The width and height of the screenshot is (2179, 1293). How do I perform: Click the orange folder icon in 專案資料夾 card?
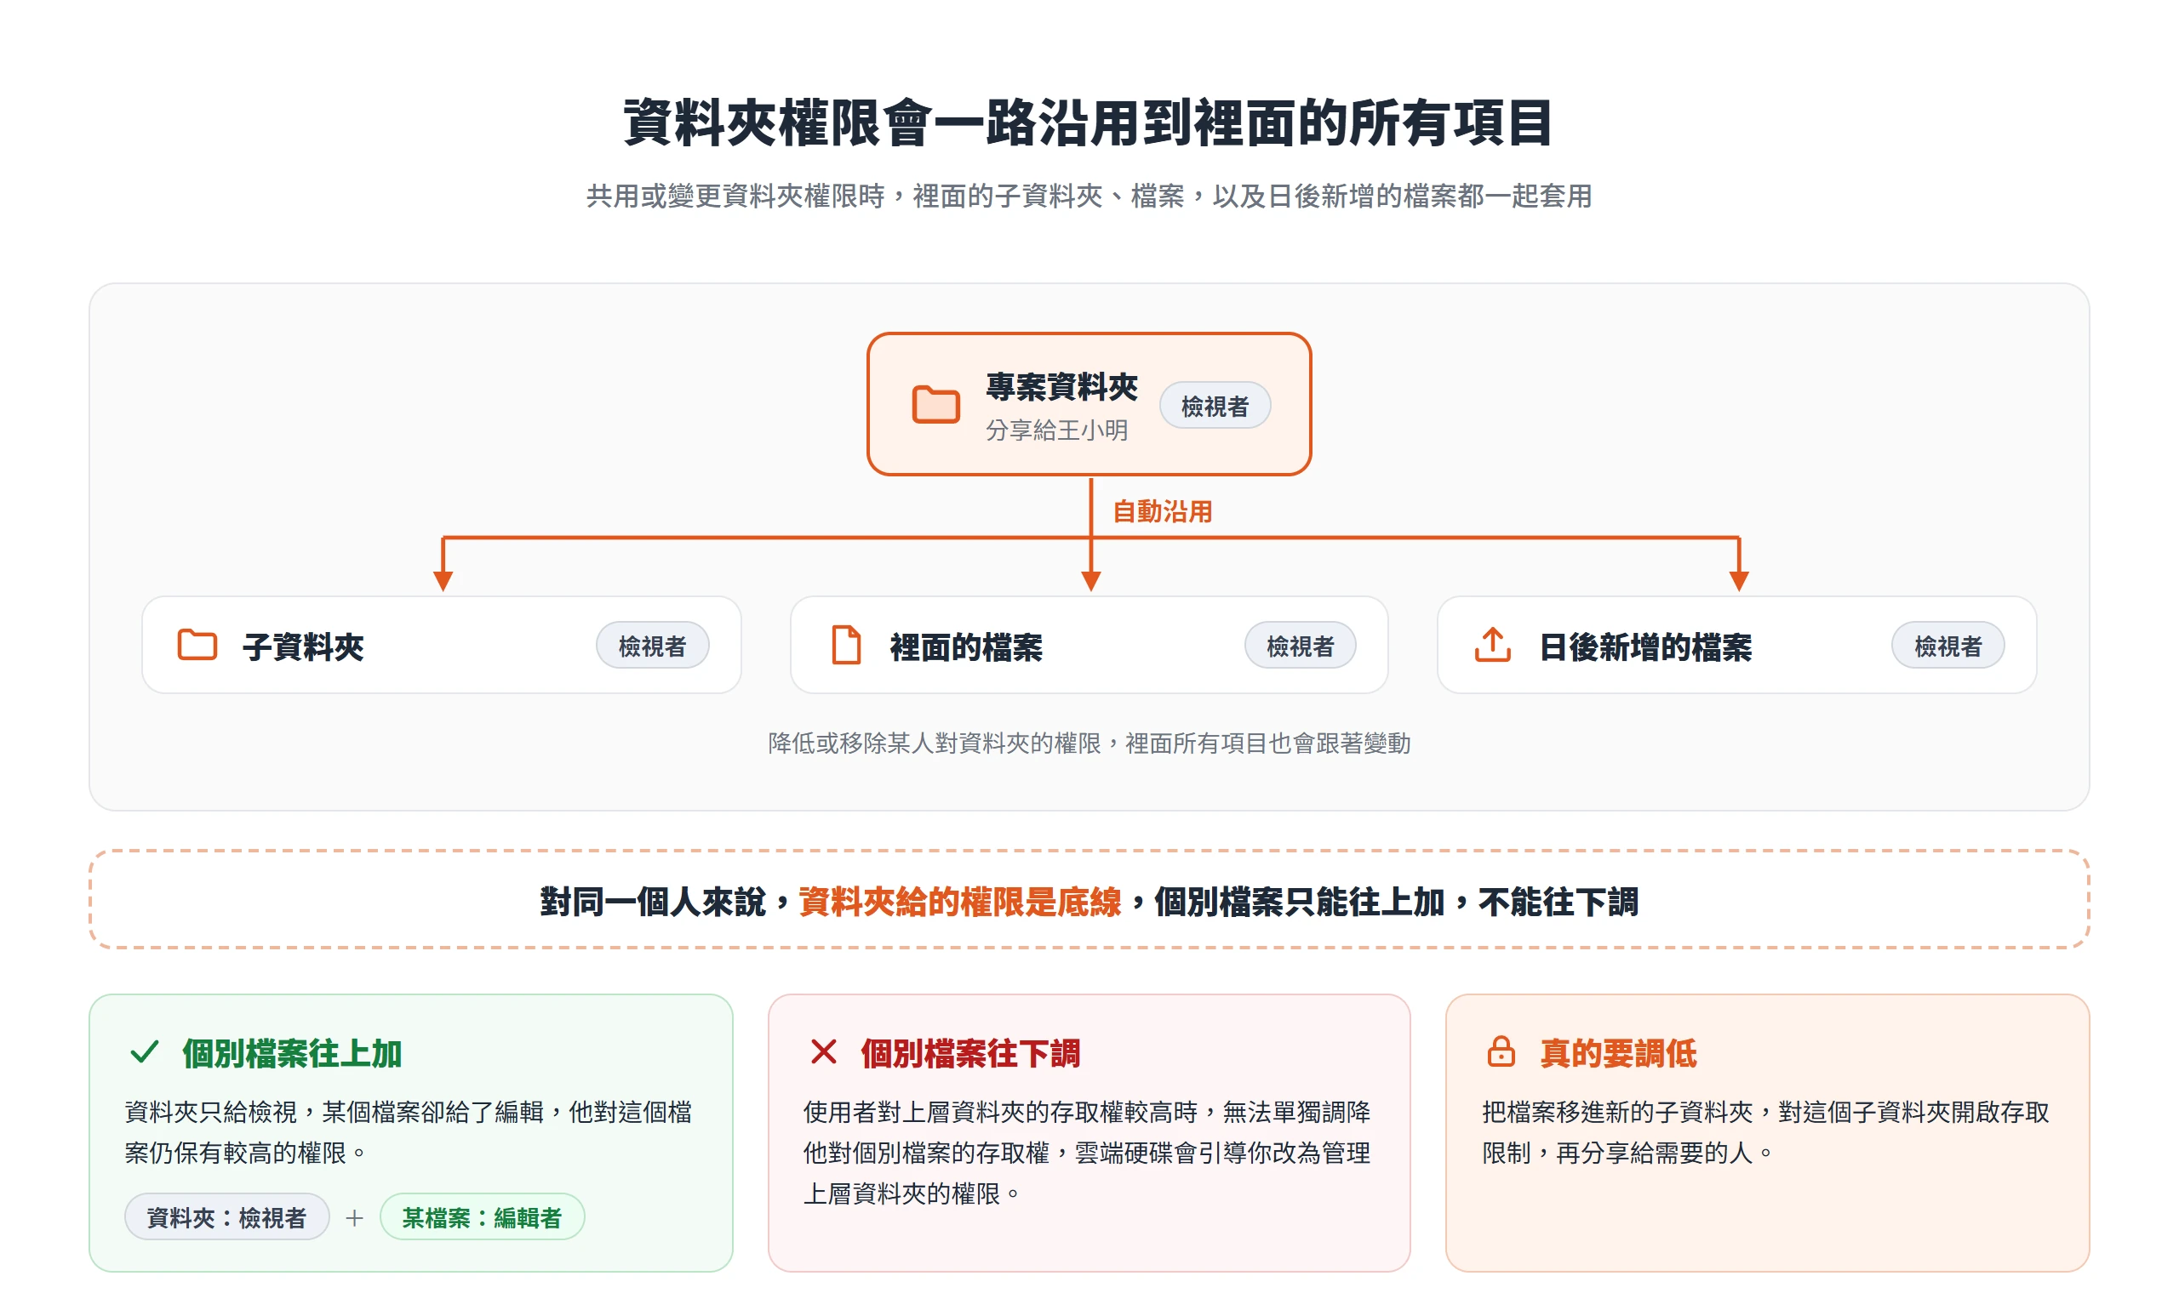click(935, 404)
